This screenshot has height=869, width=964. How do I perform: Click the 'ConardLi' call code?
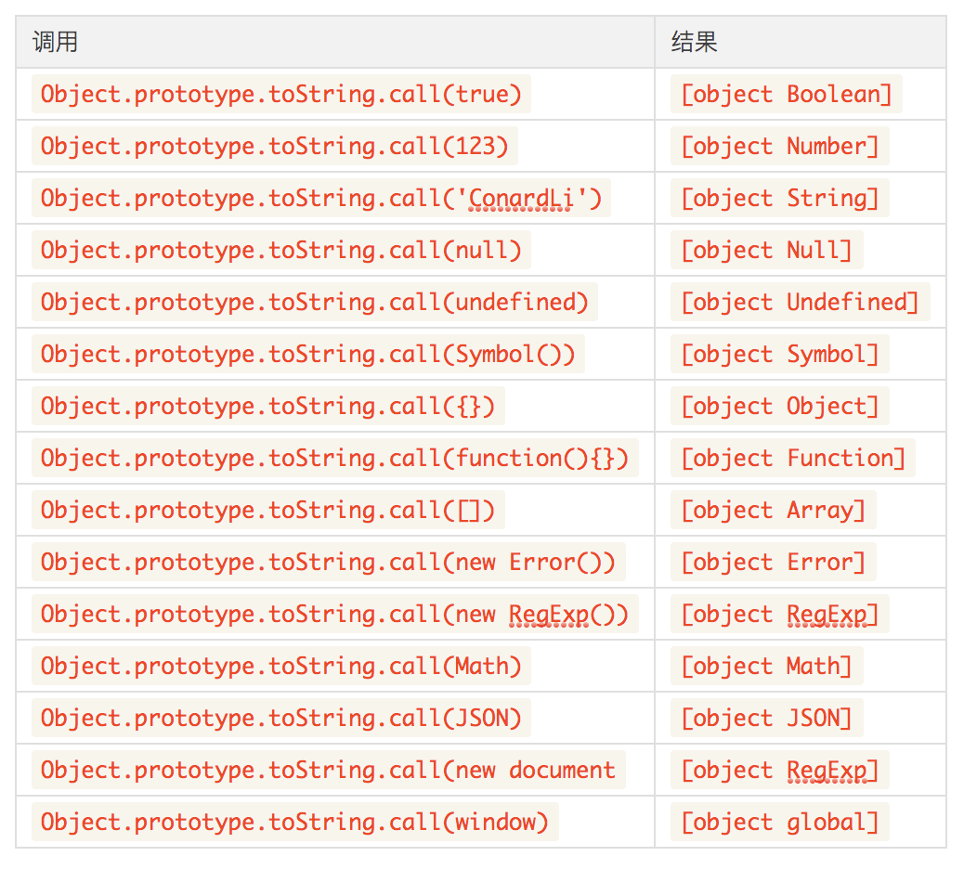(x=321, y=198)
